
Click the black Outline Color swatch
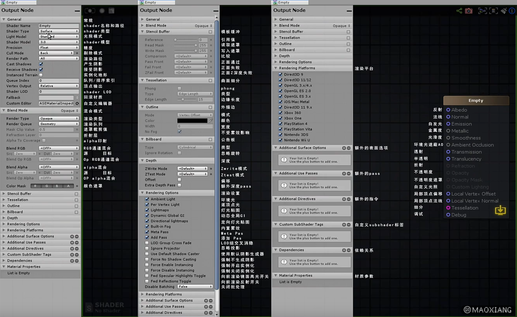192,121
